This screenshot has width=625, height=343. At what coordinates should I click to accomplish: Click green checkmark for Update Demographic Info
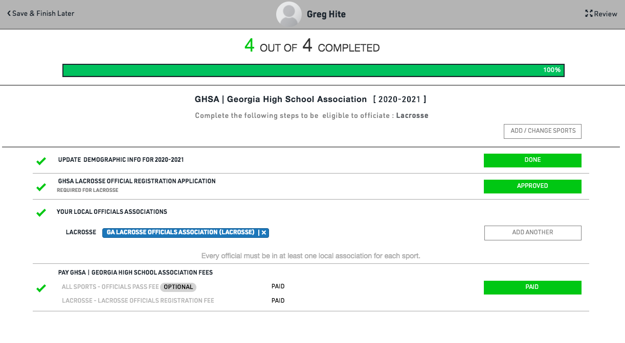tap(41, 161)
